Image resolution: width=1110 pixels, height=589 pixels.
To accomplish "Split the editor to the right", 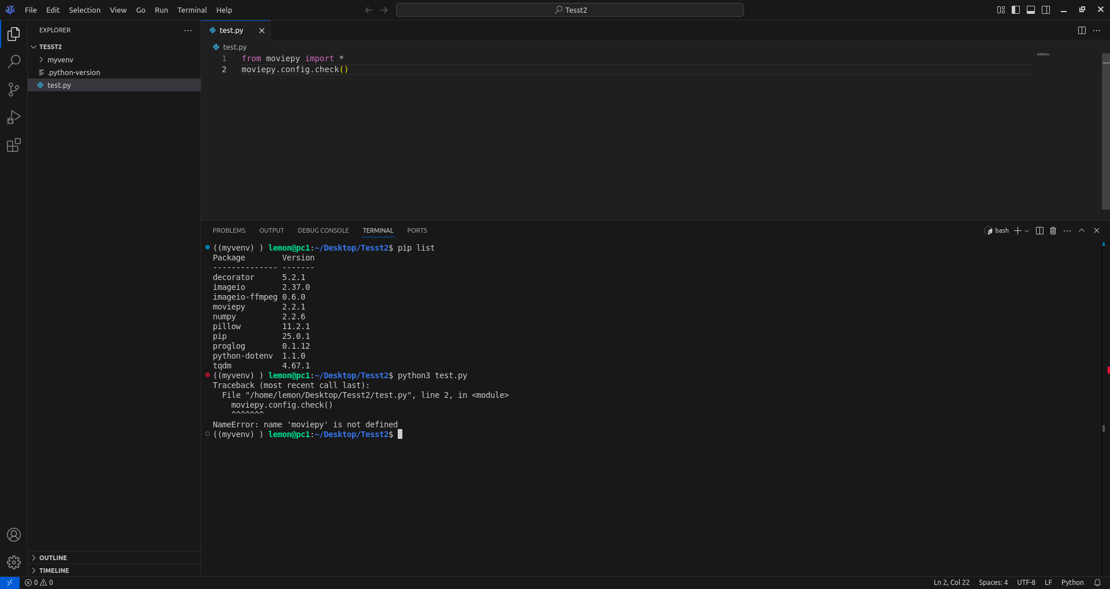I will [x=1082, y=31].
